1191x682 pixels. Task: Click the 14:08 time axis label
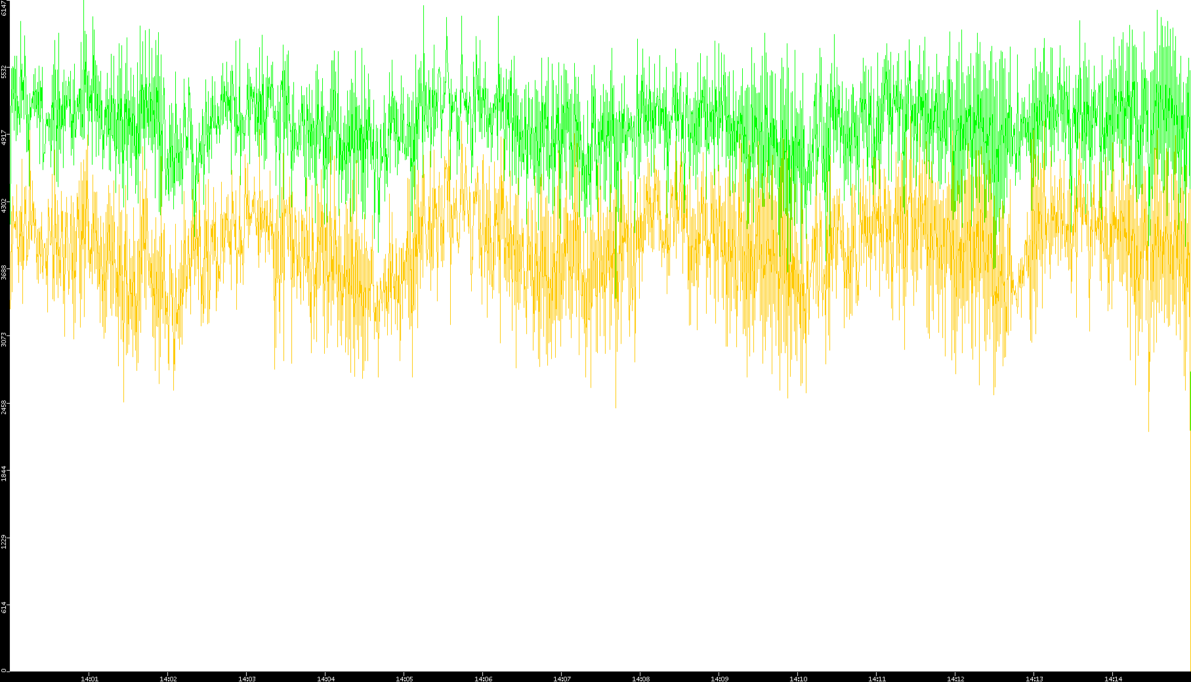(x=640, y=679)
